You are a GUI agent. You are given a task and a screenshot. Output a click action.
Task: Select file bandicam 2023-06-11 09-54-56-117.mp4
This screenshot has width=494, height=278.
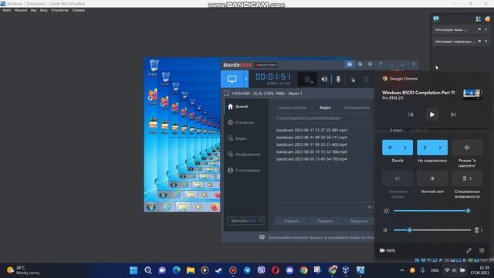(x=312, y=137)
